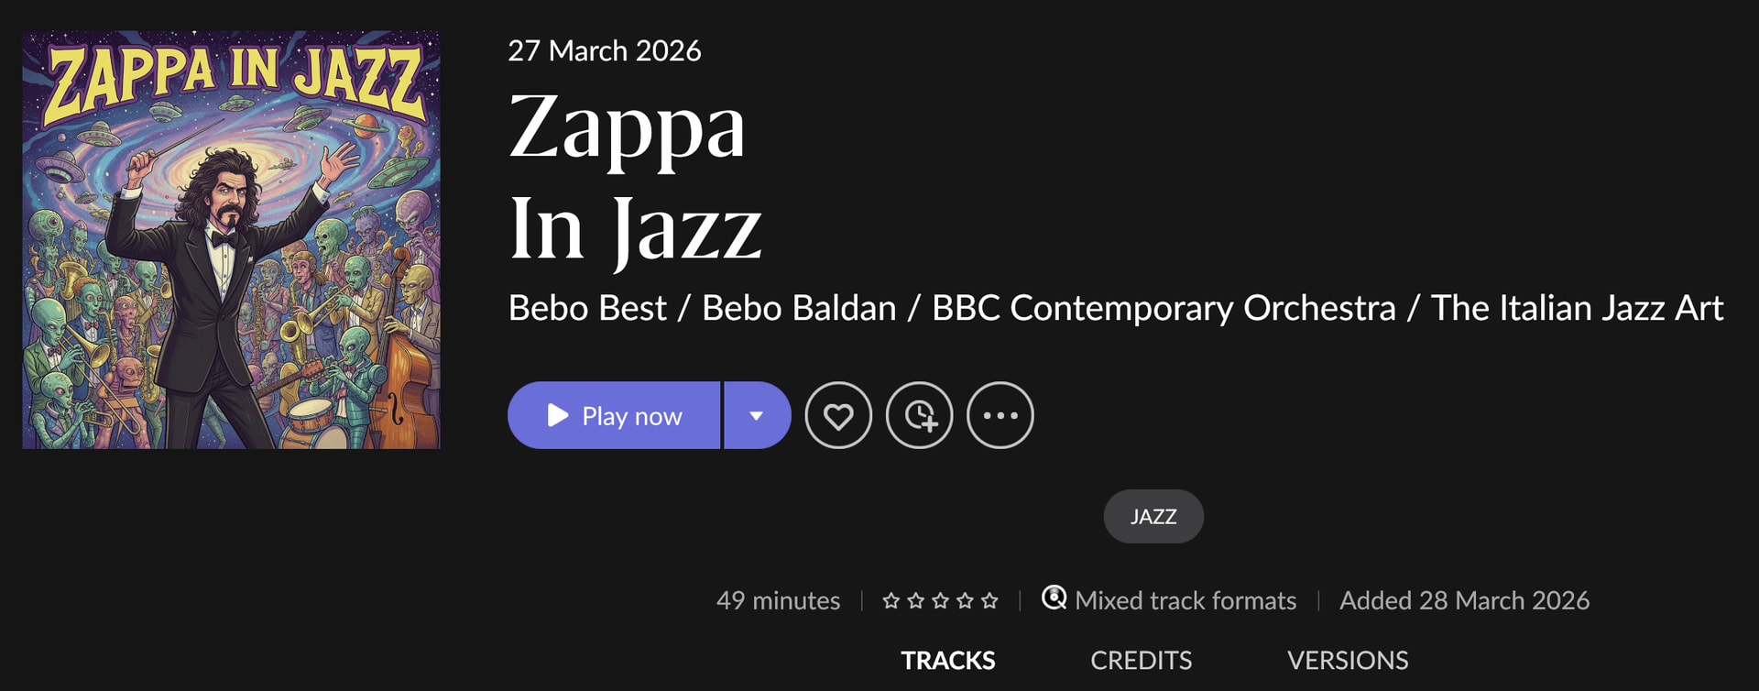The image size is (1759, 691).
Task: Go to BBC Contemporary Orchestra artist page
Action: [1164, 309]
